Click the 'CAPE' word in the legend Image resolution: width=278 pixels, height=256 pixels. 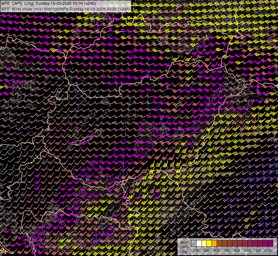[184, 247]
